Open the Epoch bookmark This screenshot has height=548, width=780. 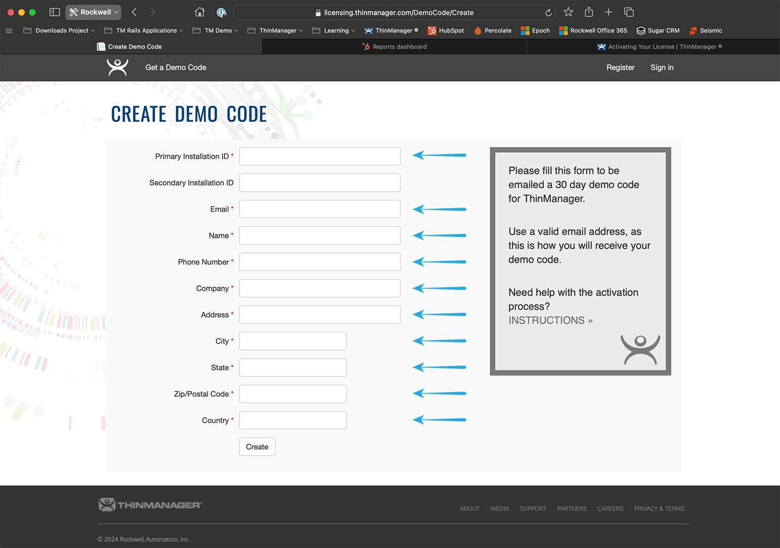click(x=535, y=30)
